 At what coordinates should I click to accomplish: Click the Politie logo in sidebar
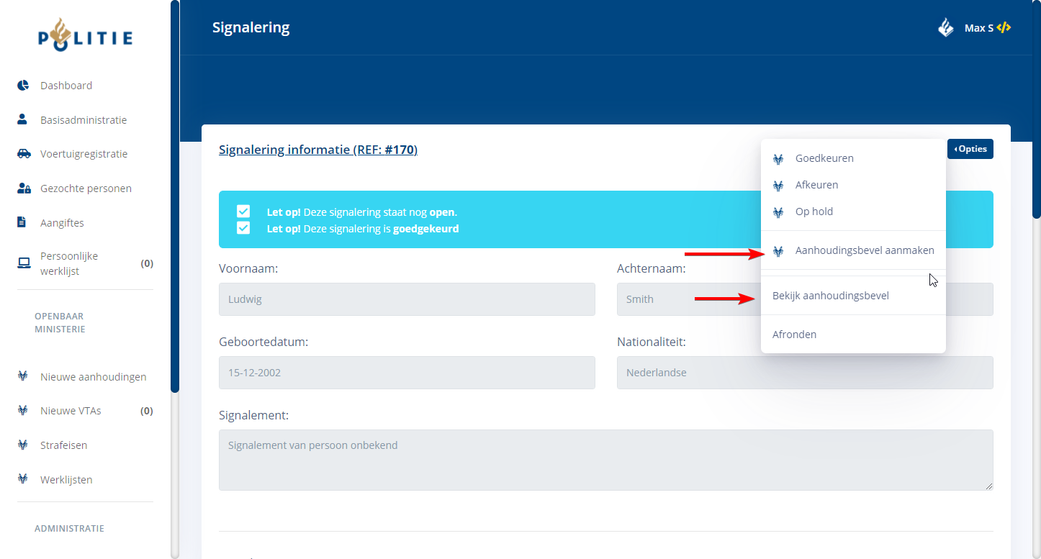click(85, 35)
